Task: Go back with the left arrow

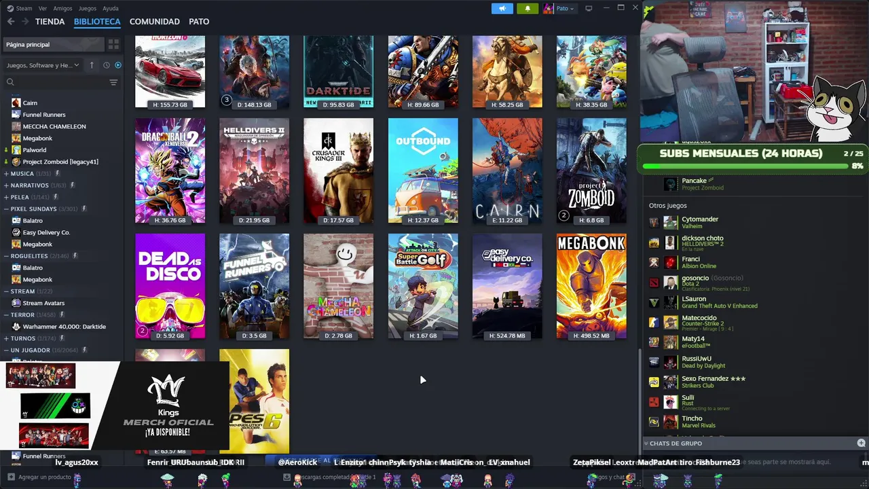Action: click(11, 22)
